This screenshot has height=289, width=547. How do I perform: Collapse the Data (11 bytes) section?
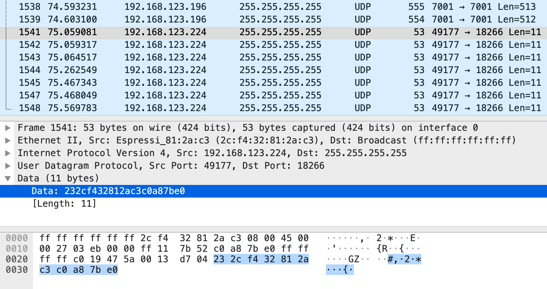point(8,179)
